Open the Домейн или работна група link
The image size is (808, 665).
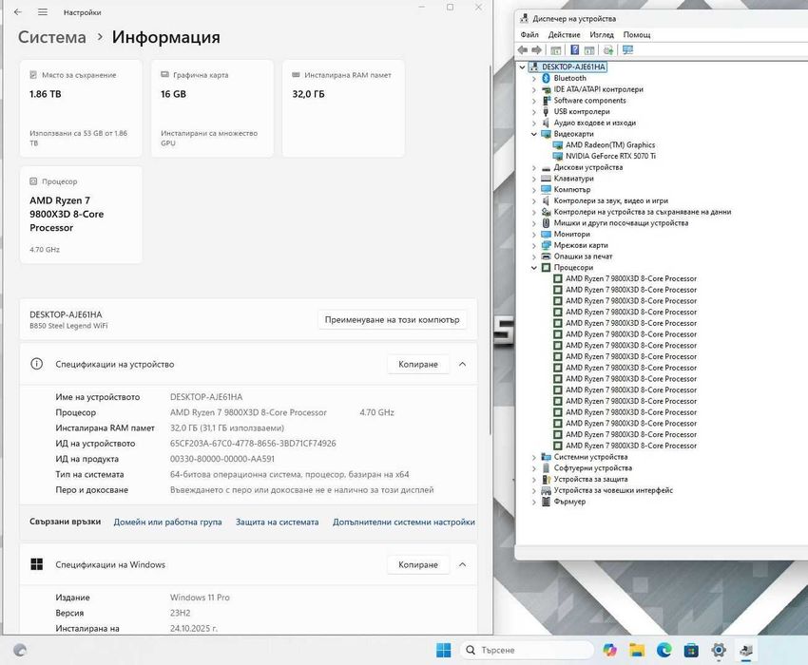click(x=167, y=522)
